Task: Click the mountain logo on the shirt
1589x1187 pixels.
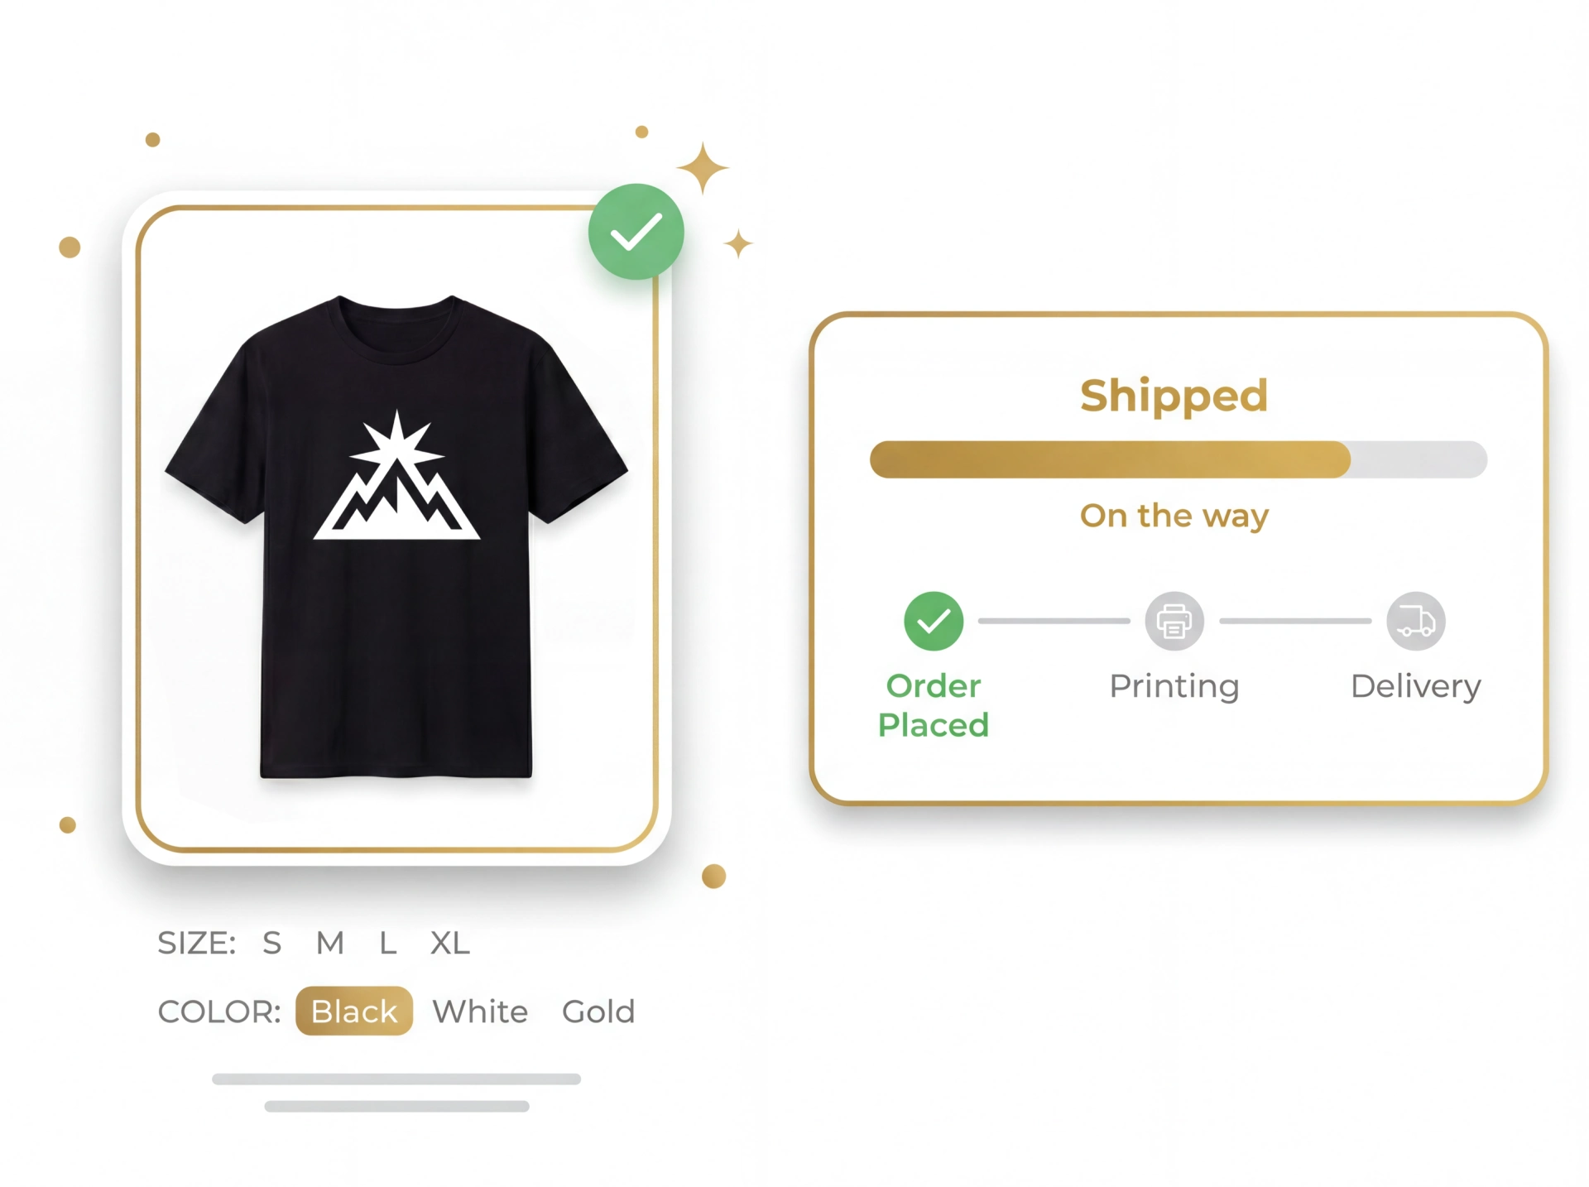Action: (x=396, y=480)
